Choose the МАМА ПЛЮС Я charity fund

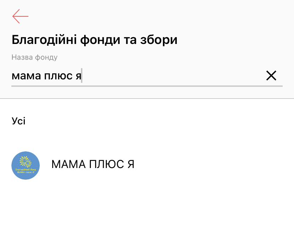[x=93, y=164]
